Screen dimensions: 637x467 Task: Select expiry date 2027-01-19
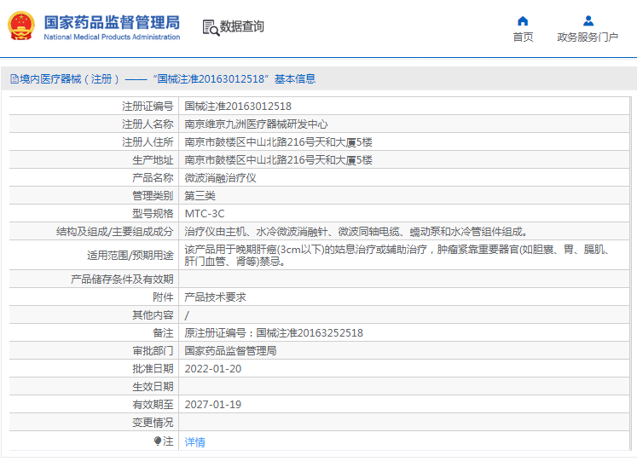(213, 405)
